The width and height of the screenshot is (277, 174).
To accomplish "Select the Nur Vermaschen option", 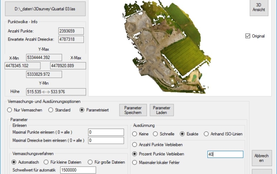I will point(10,110).
